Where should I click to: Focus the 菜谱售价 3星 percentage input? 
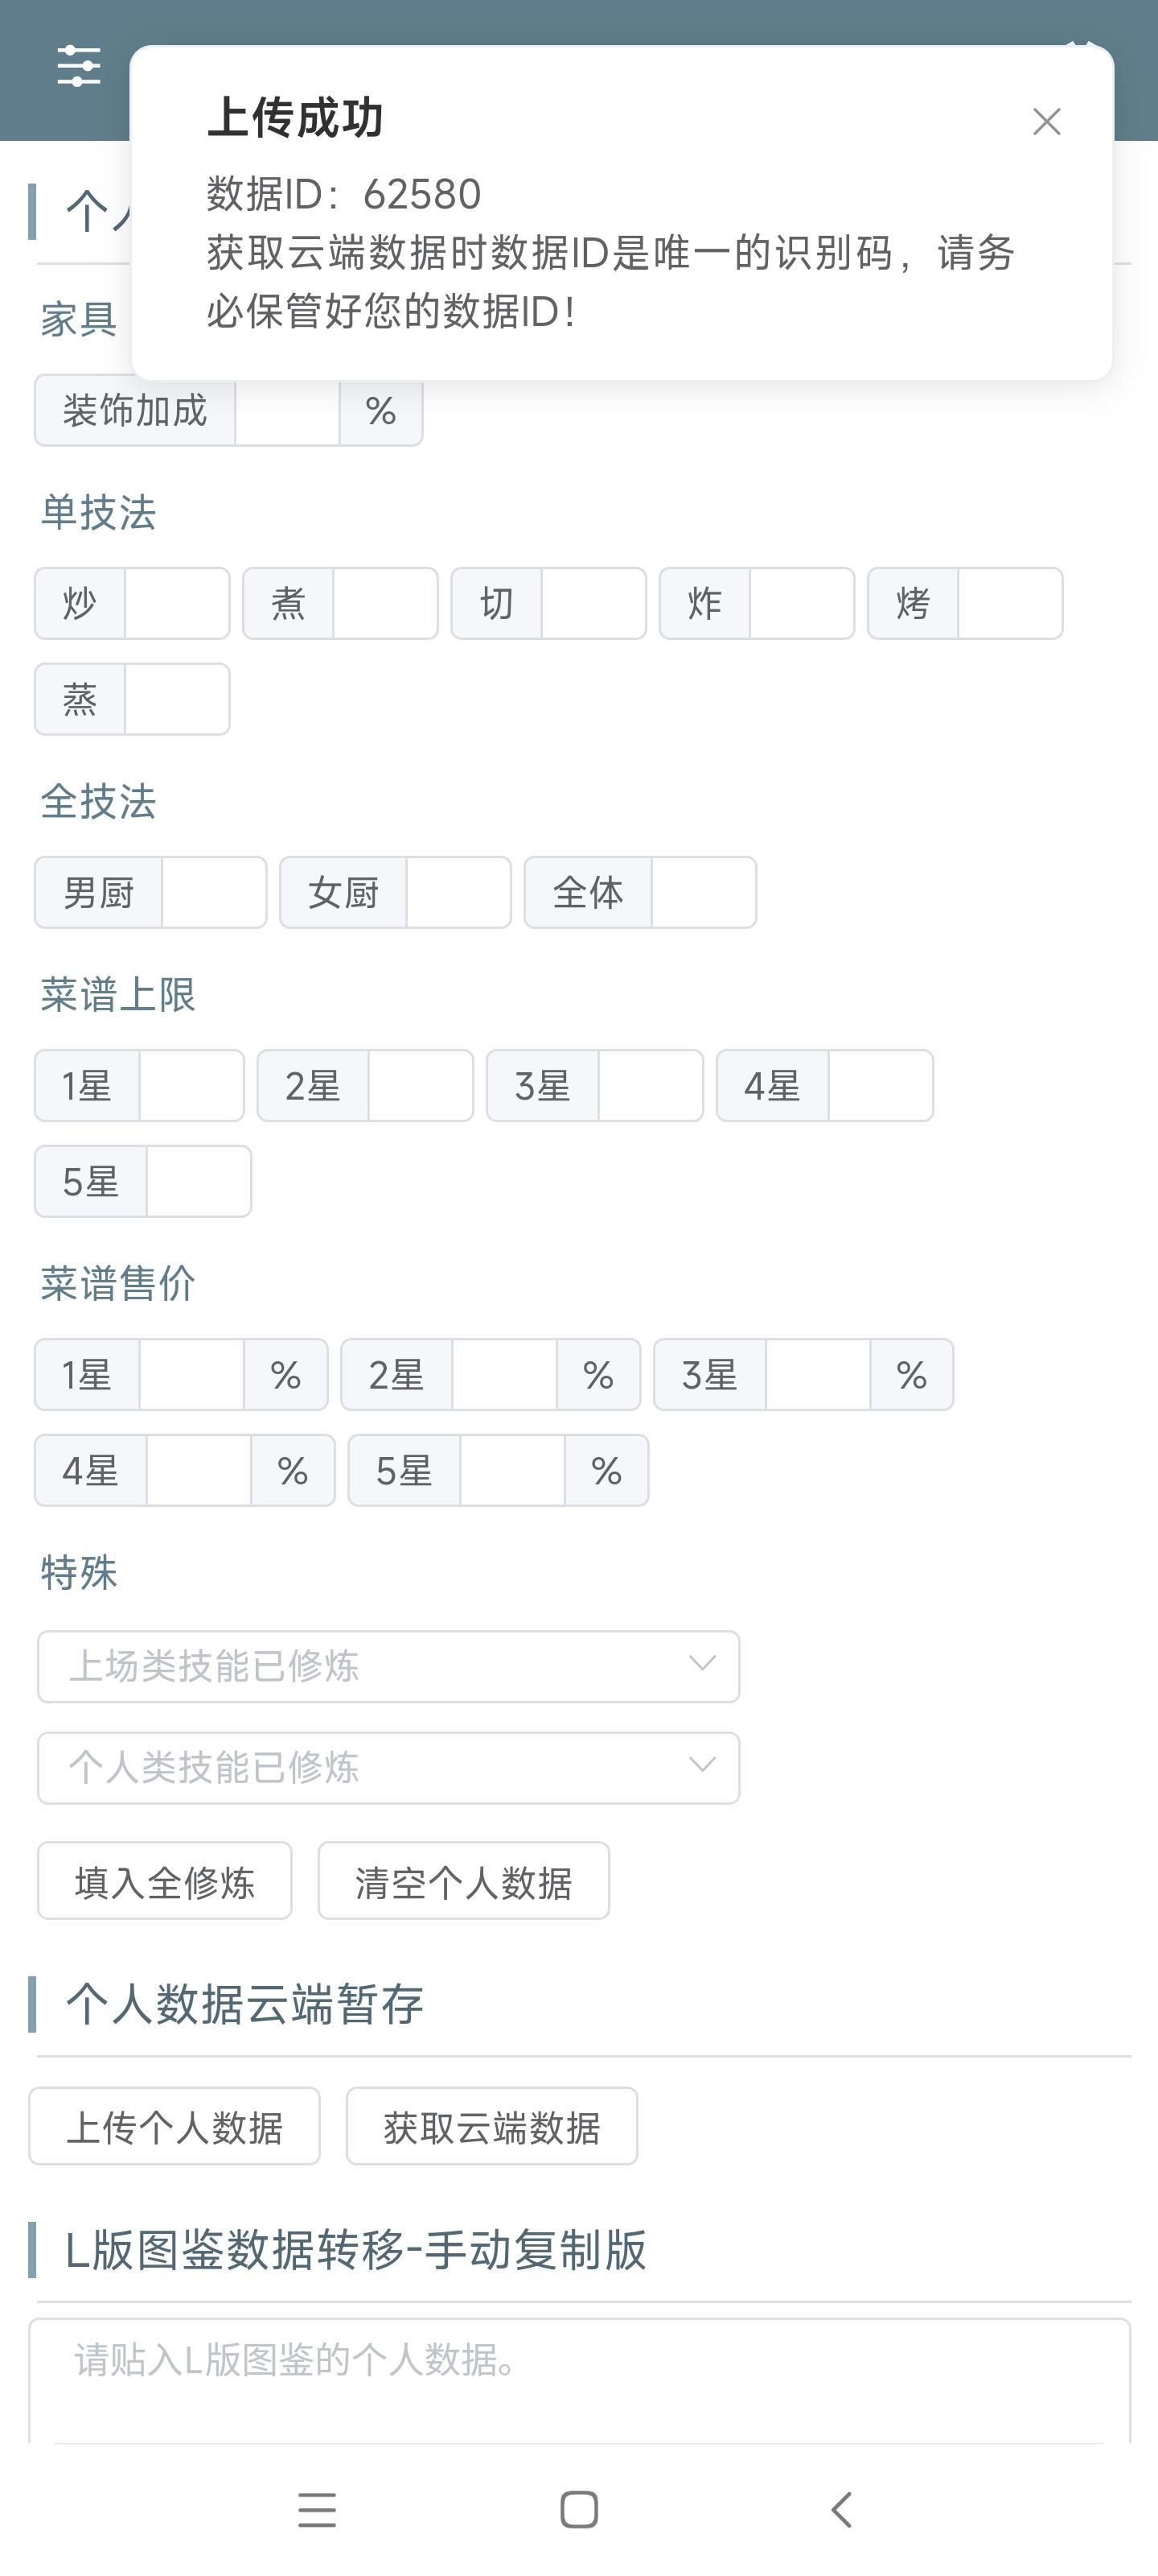pos(817,1374)
